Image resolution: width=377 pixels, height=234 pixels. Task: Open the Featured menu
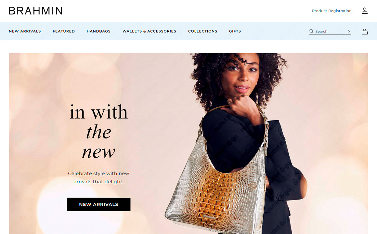tap(64, 31)
